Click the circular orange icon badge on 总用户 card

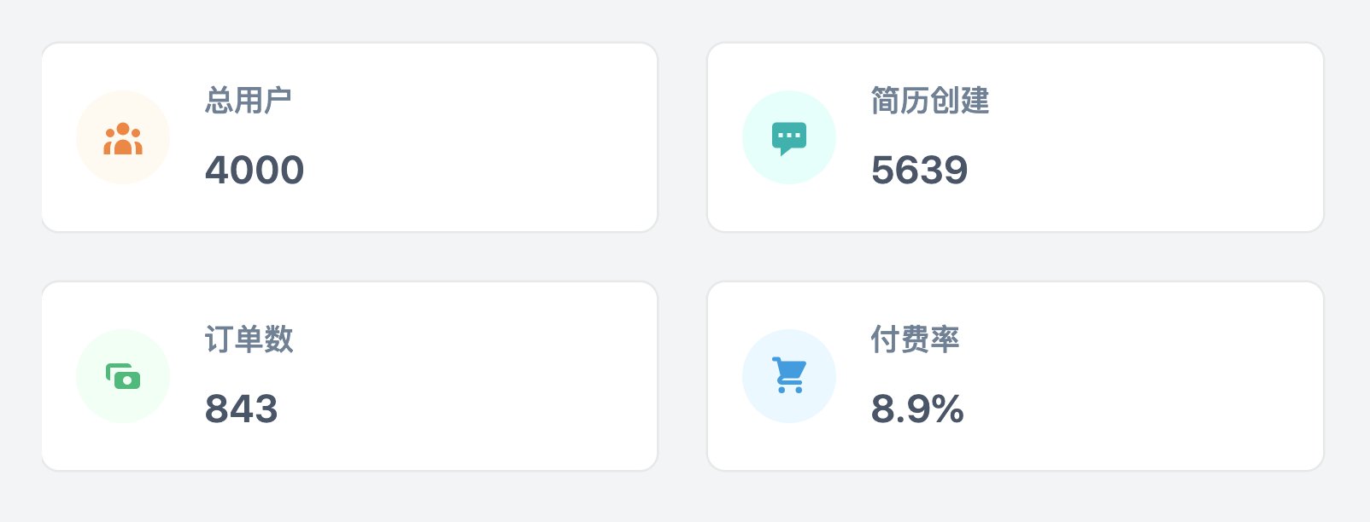tap(122, 136)
